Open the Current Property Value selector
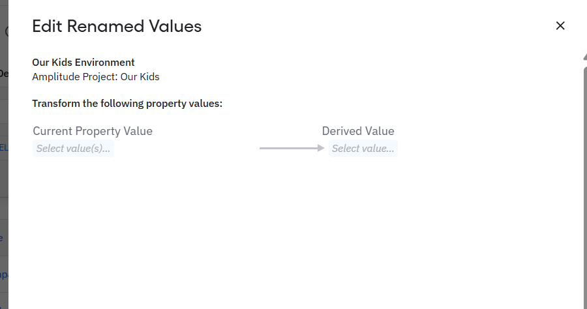The width and height of the screenshot is (587, 309). coord(73,149)
